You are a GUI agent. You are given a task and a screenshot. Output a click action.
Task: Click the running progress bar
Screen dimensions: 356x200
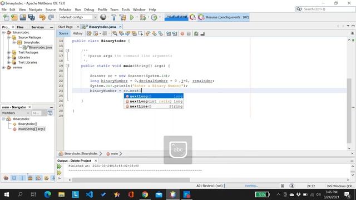252,186
